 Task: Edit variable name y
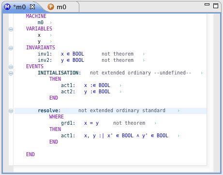click(x=39, y=42)
